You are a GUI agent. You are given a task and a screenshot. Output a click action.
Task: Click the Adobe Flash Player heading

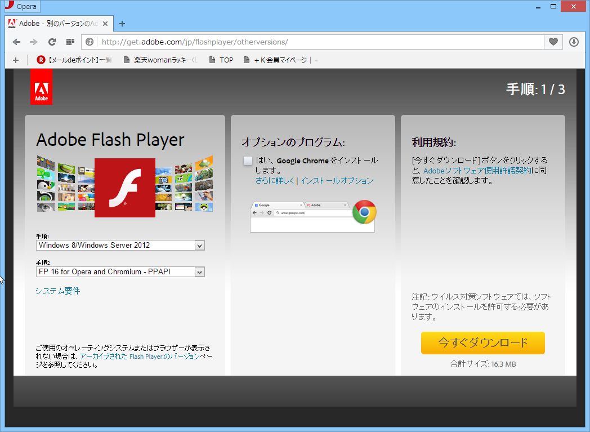click(x=110, y=140)
